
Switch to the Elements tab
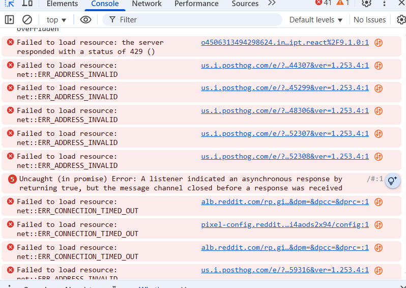pos(62,4)
